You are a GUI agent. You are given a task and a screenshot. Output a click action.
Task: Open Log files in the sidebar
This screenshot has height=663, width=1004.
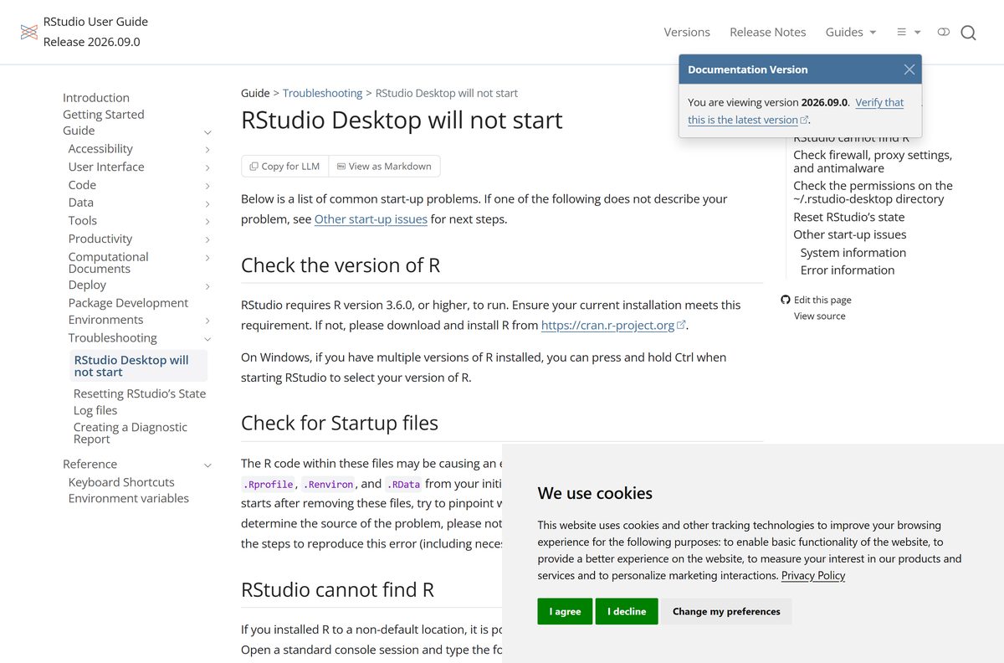[x=95, y=410]
